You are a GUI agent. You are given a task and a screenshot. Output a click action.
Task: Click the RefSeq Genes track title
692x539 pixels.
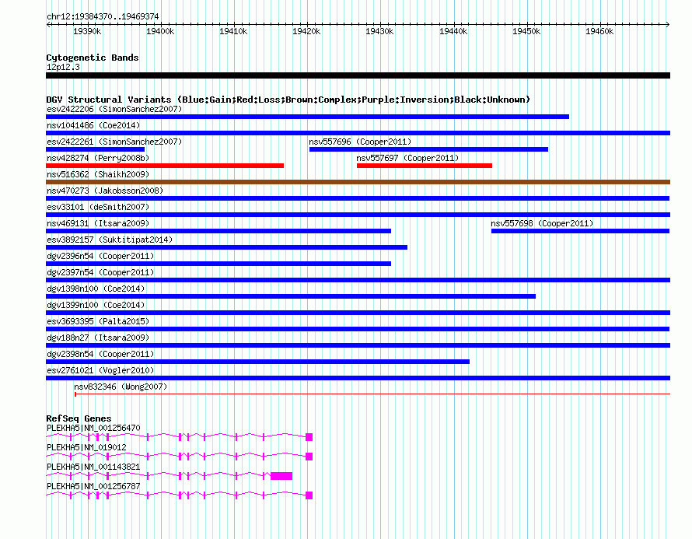click(79, 418)
